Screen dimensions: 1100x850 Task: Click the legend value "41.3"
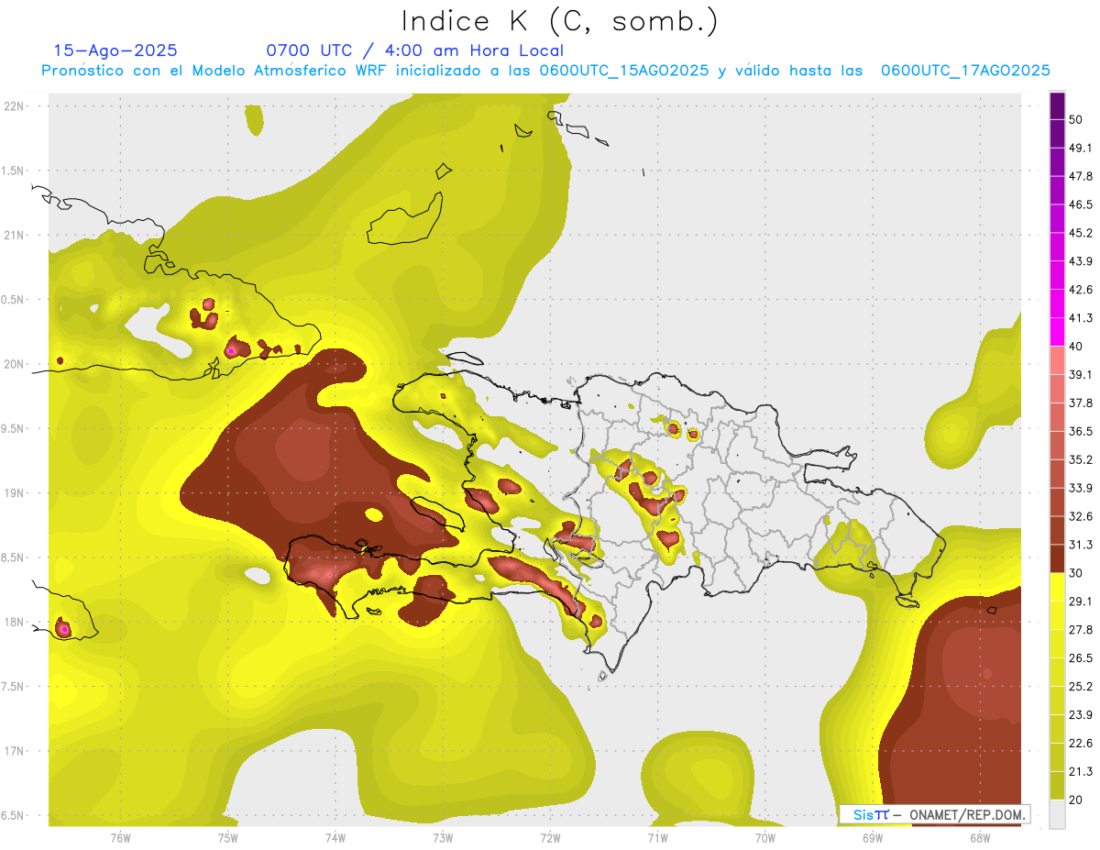point(1081,318)
